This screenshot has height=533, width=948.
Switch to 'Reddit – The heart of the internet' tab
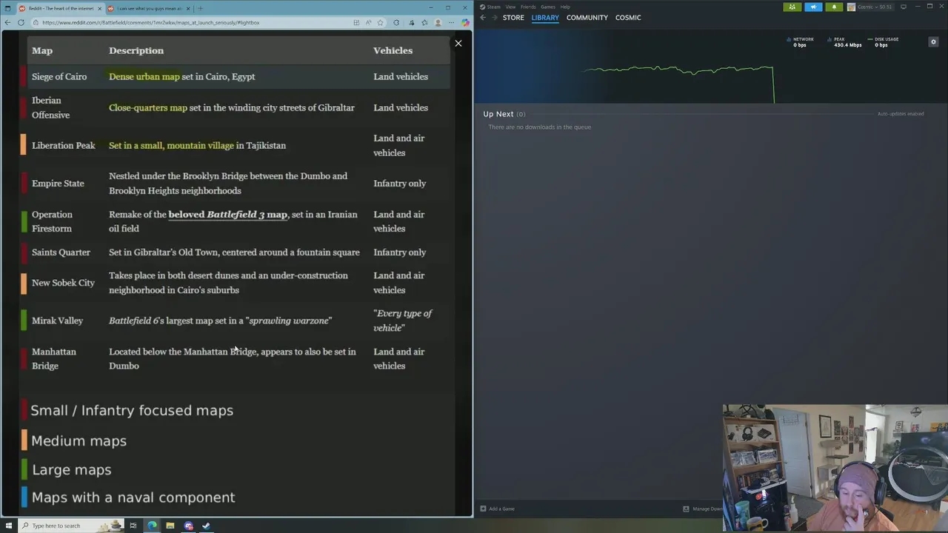59,8
